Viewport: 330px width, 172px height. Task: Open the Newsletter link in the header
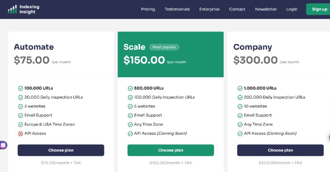(x=266, y=9)
